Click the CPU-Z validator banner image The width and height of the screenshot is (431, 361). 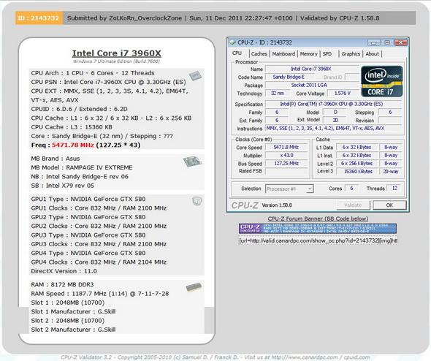[x=318, y=229]
